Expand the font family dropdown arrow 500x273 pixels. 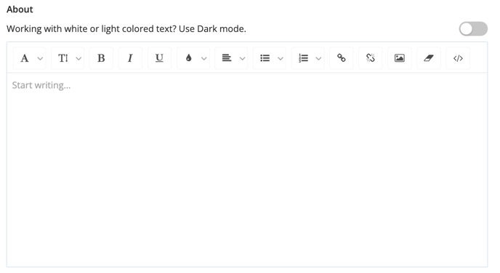pos(40,58)
